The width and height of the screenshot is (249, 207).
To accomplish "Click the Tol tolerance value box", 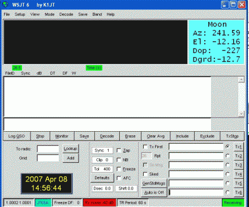I will [x=102, y=169].
